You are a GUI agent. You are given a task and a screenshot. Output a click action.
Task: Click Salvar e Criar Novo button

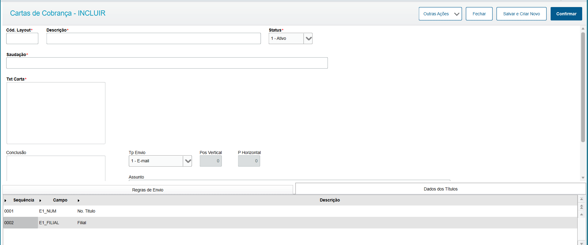[x=522, y=14]
